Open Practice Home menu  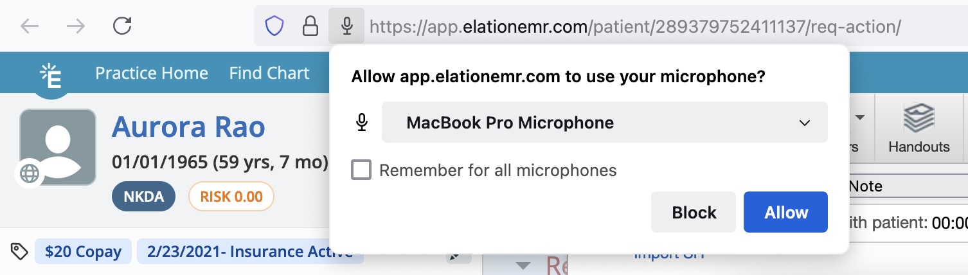(x=152, y=73)
